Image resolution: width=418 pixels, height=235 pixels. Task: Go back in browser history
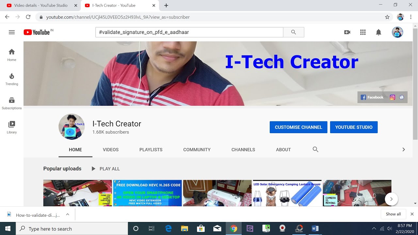(7, 17)
